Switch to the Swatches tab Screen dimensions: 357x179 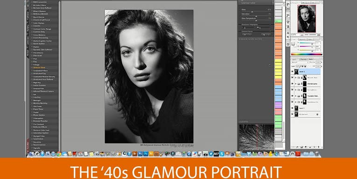[x=303, y=39]
